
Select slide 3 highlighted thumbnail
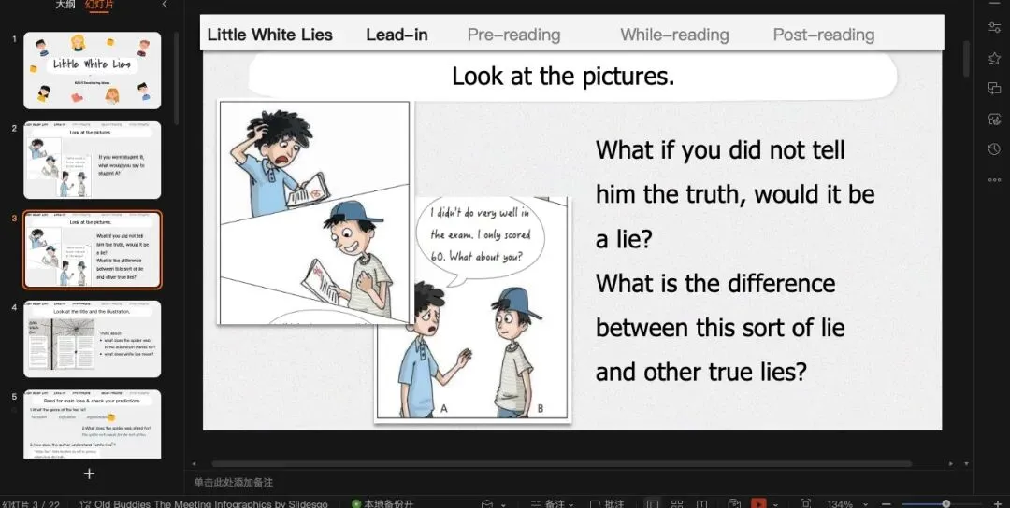(92, 249)
